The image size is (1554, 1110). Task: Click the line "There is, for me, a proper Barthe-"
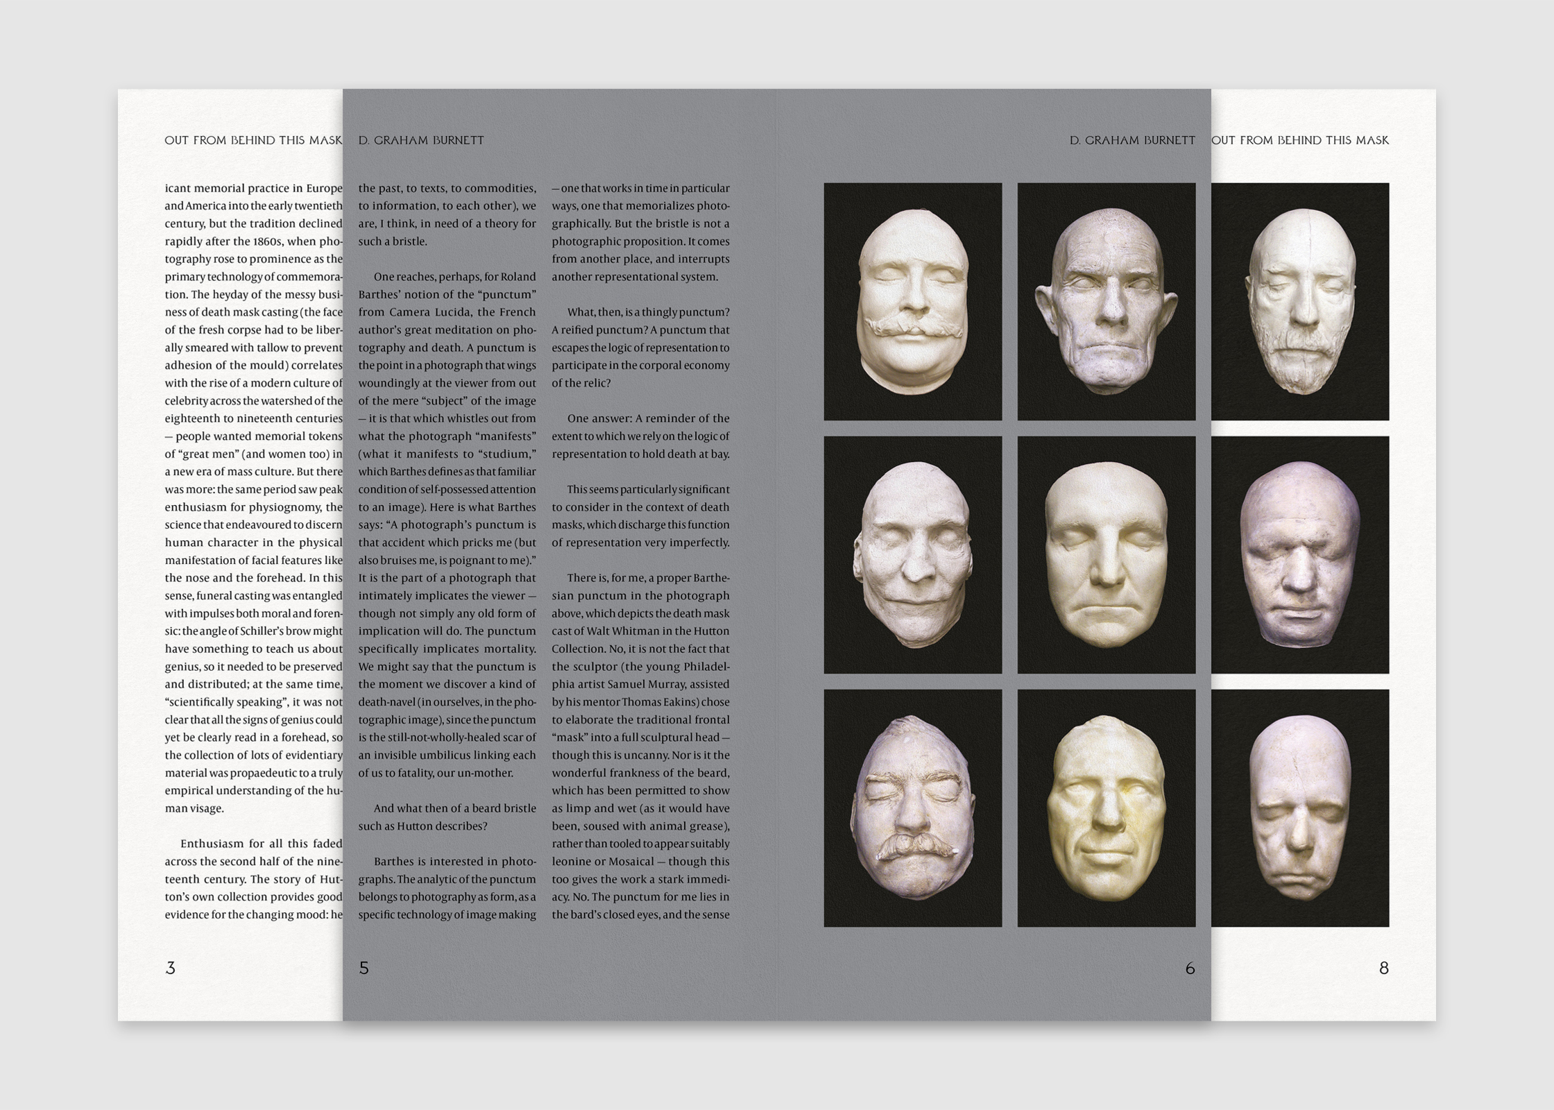point(649,578)
